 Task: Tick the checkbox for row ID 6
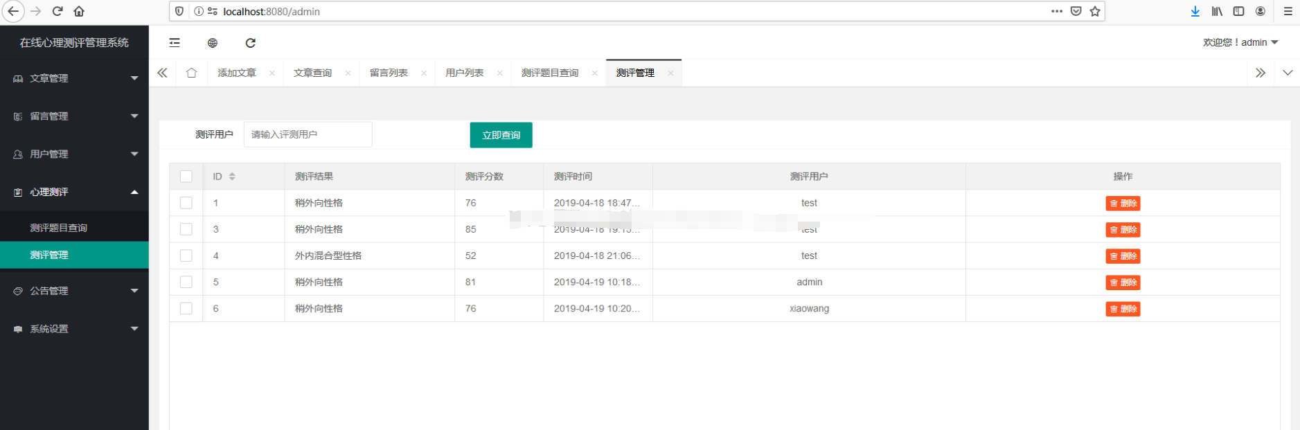click(x=186, y=308)
